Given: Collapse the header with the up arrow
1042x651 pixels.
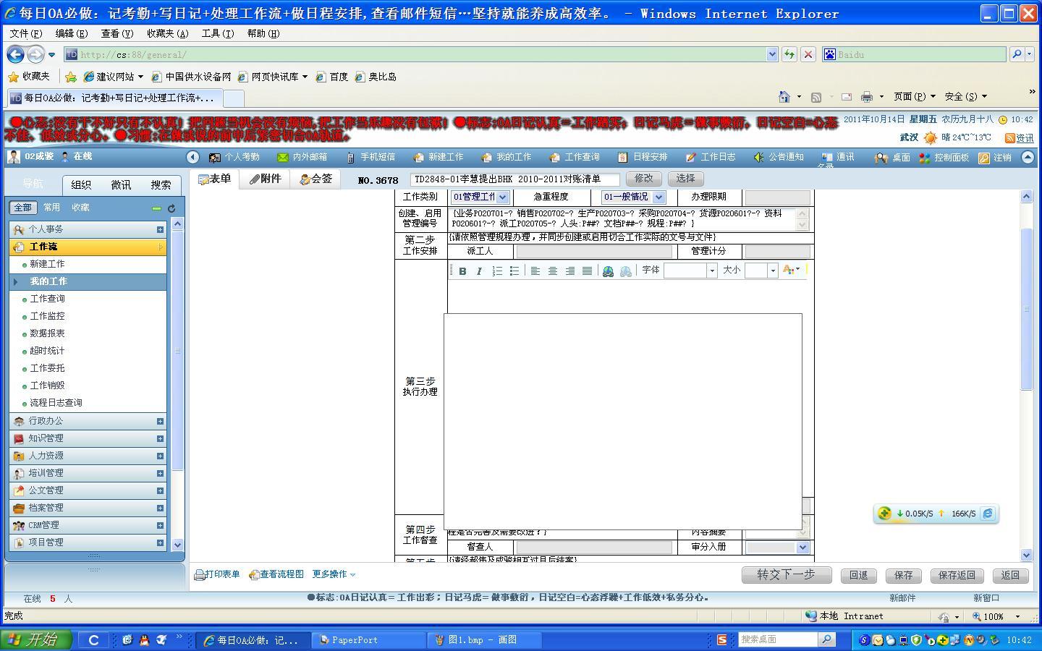Looking at the screenshot, I should pyautogui.click(x=1028, y=157).
